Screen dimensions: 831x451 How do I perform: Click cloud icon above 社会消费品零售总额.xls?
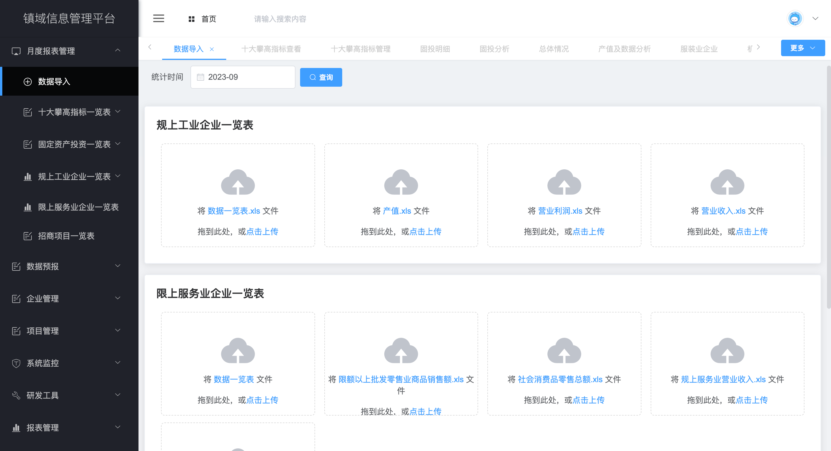coord(564,350)
